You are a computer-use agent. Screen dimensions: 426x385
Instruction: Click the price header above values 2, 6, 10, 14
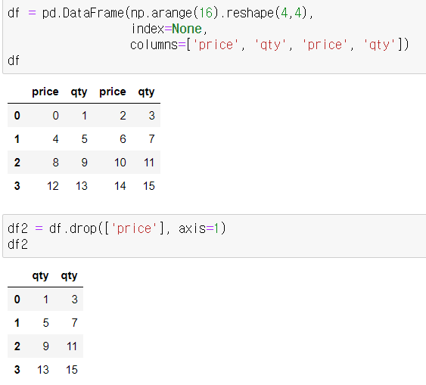pyautogui.click(x=113, y=92)
